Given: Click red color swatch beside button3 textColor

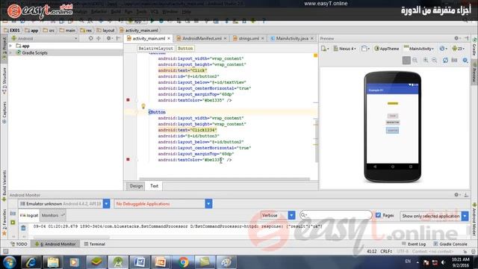Looking at the screenshot, I should [128, 159].
